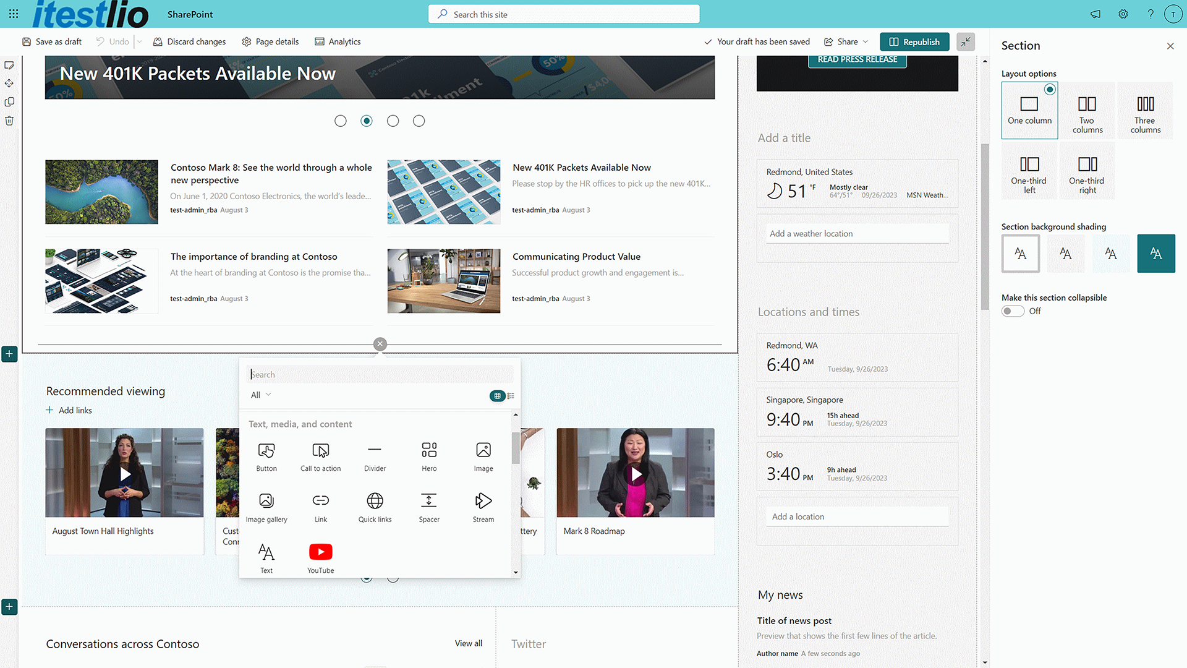The width and height of the screenshot is (1187, 668).
Task: Select the delete section icon in left toolbar
Action: pyautogui.click(x=9, y=121)
